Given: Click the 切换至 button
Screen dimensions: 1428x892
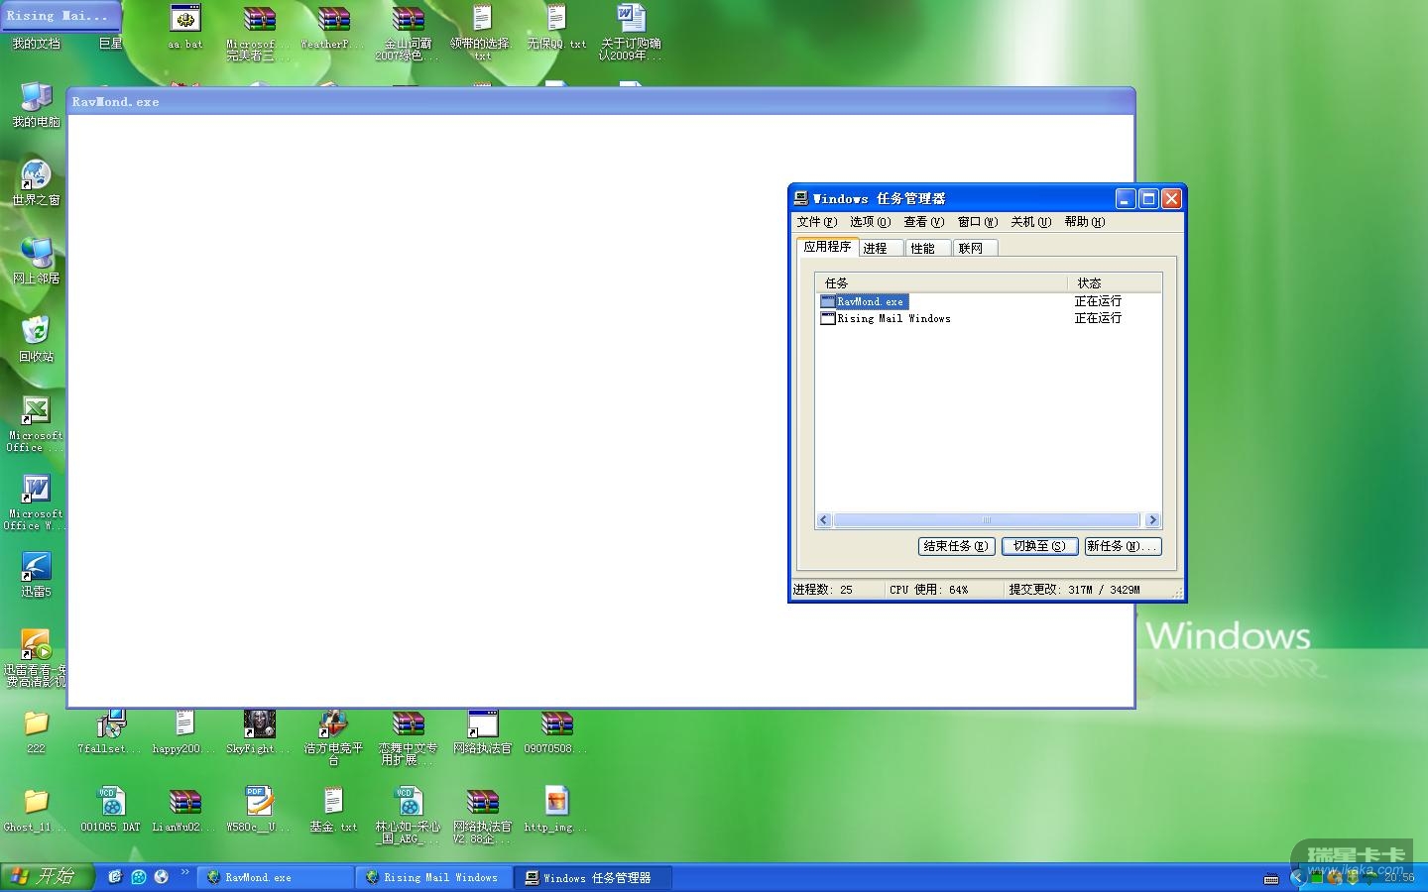Looking at the screenshot, I should coord(1038,546).
